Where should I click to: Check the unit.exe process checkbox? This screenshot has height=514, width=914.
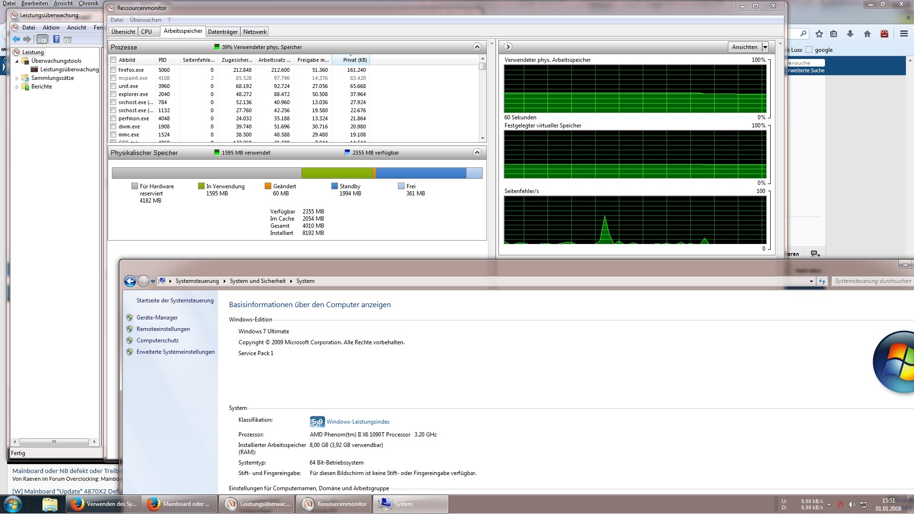(113, 86)
